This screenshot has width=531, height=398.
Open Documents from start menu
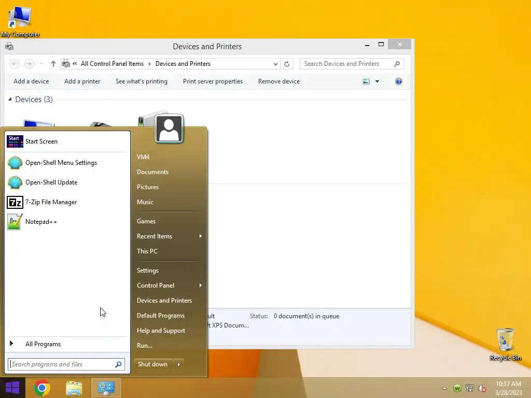(153, 172)
